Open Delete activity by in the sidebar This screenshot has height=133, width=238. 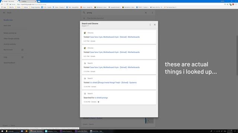coord(10,33)
